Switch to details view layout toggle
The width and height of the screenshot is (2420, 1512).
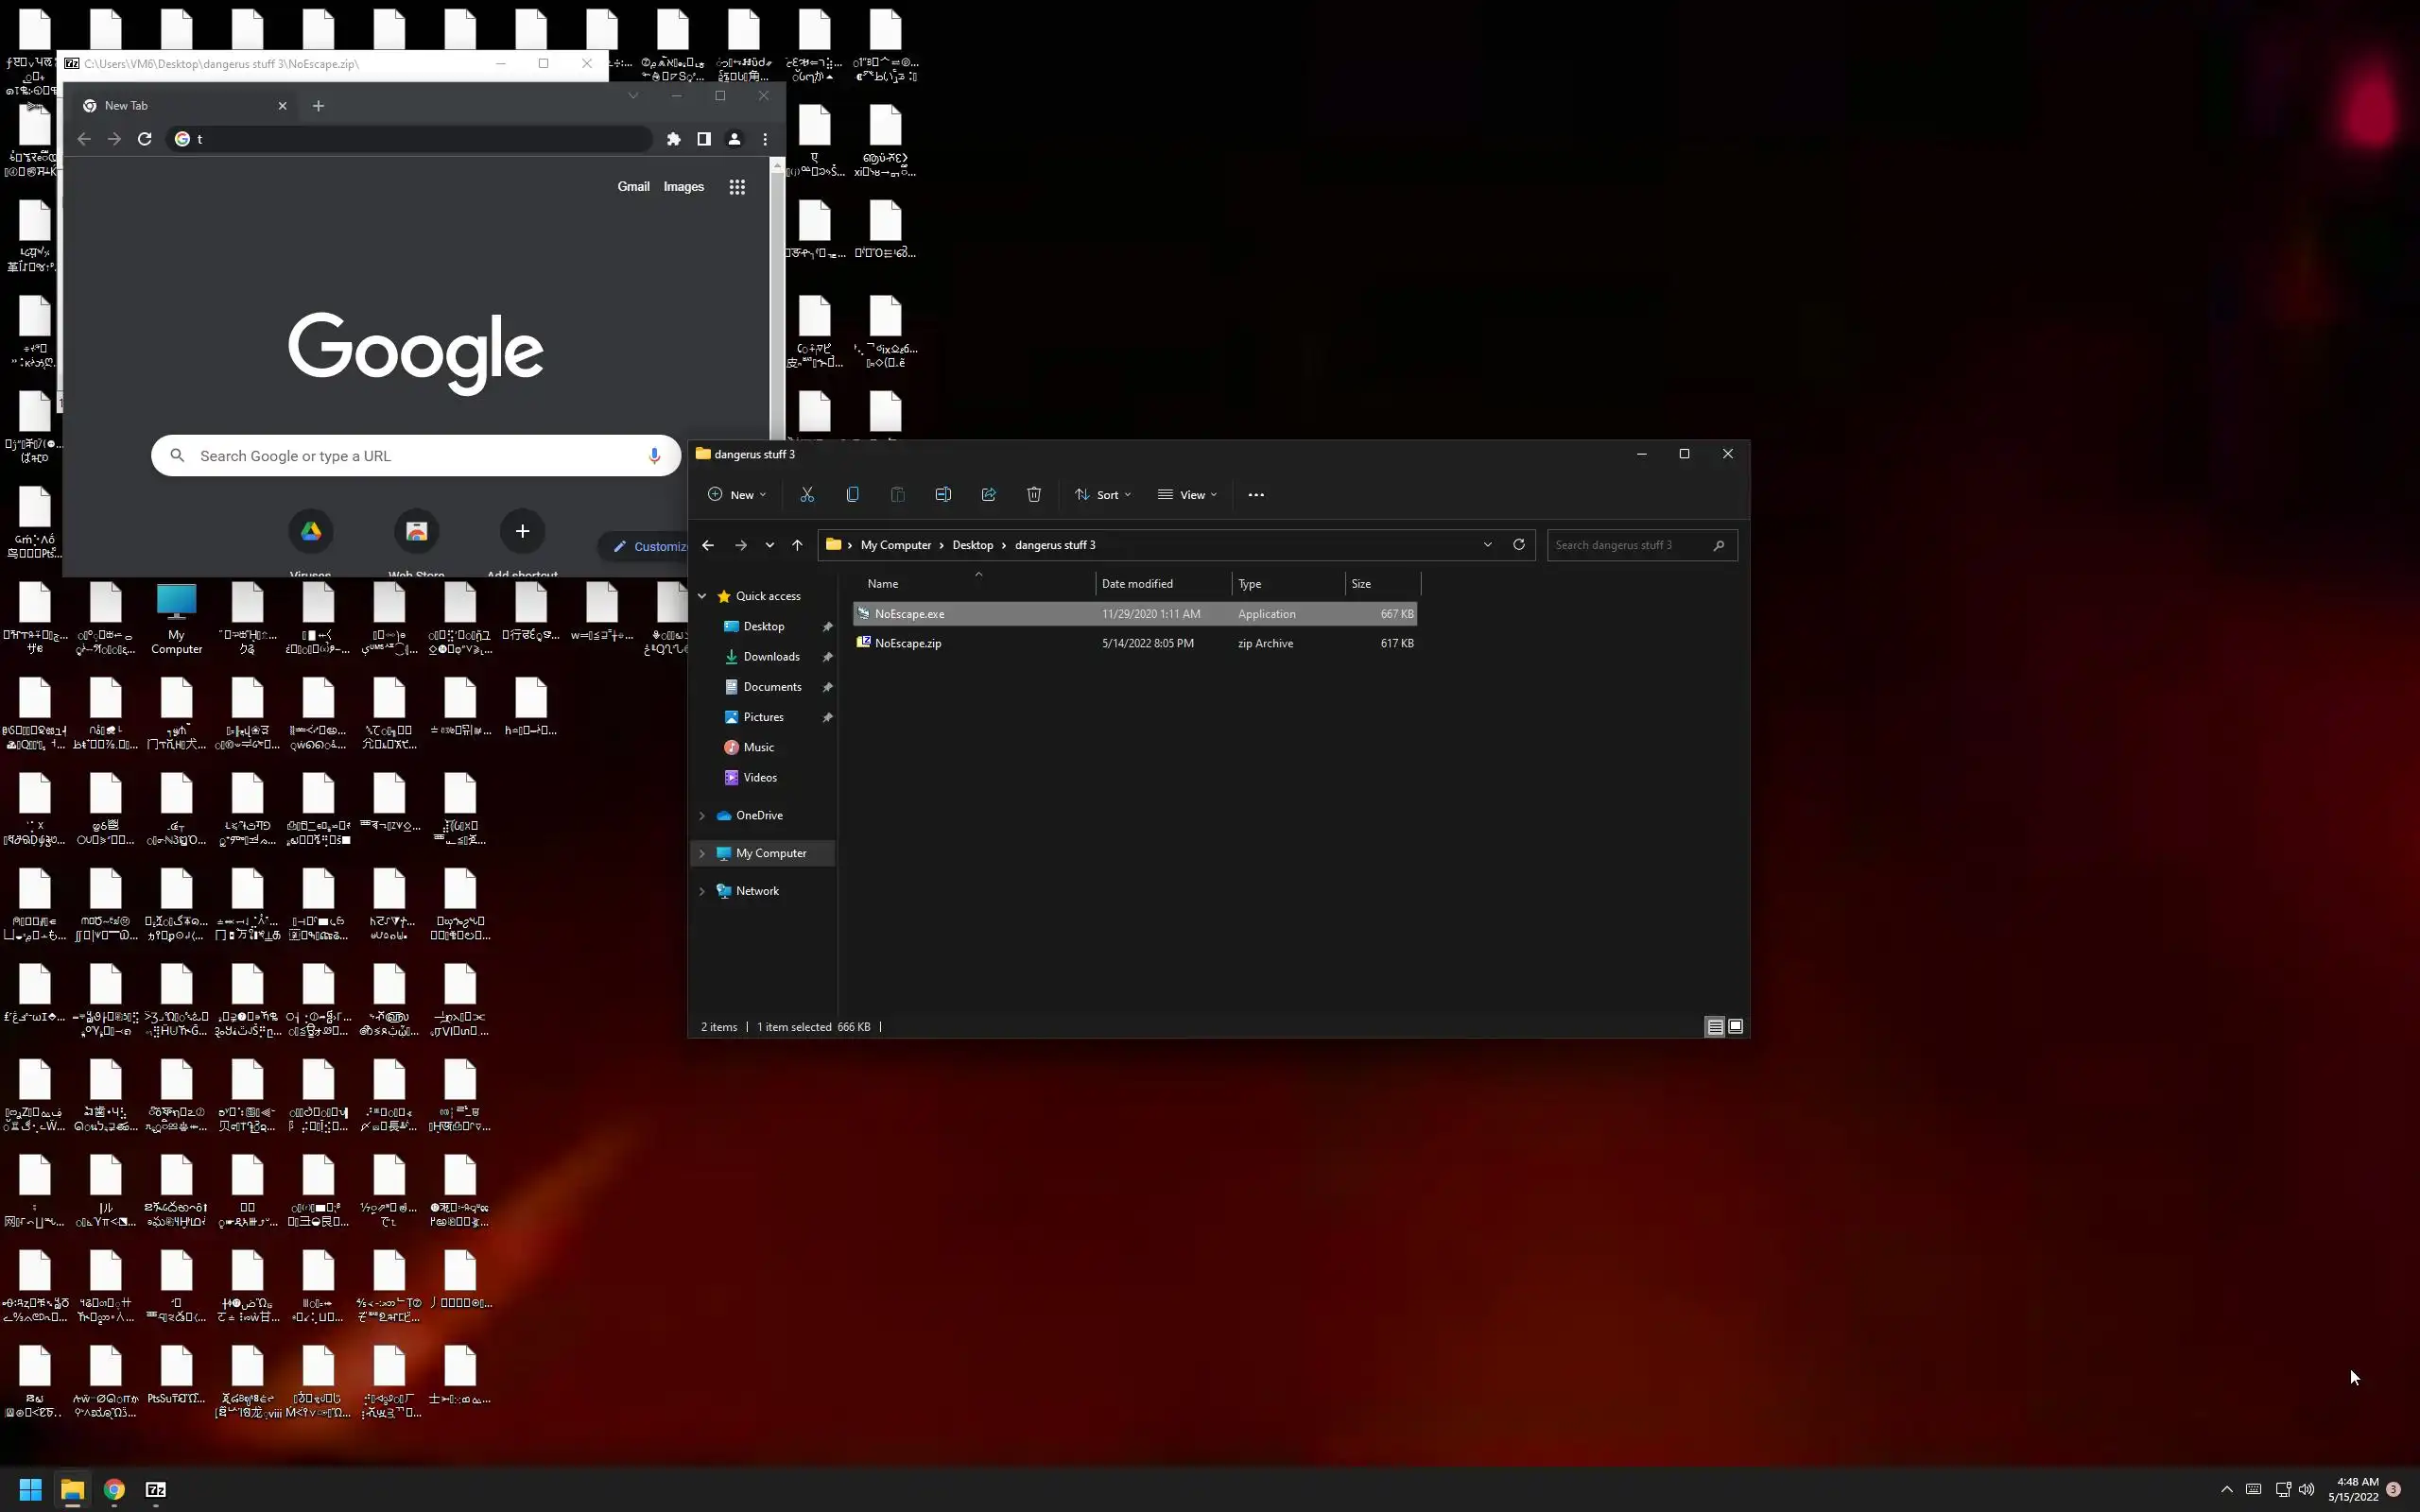(x=1714, y=1027)
